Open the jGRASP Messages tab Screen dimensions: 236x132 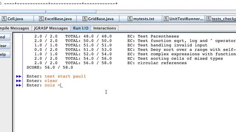click(51, 28)
